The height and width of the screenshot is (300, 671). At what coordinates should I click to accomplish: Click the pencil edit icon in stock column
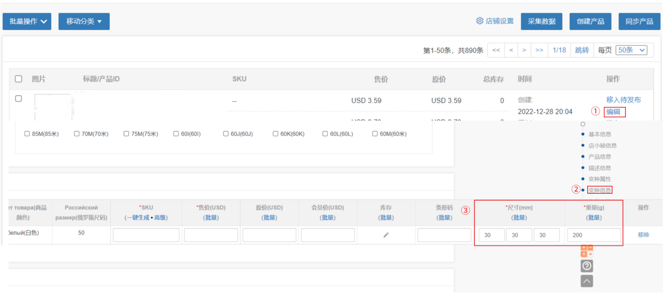(x=386, y=235)
